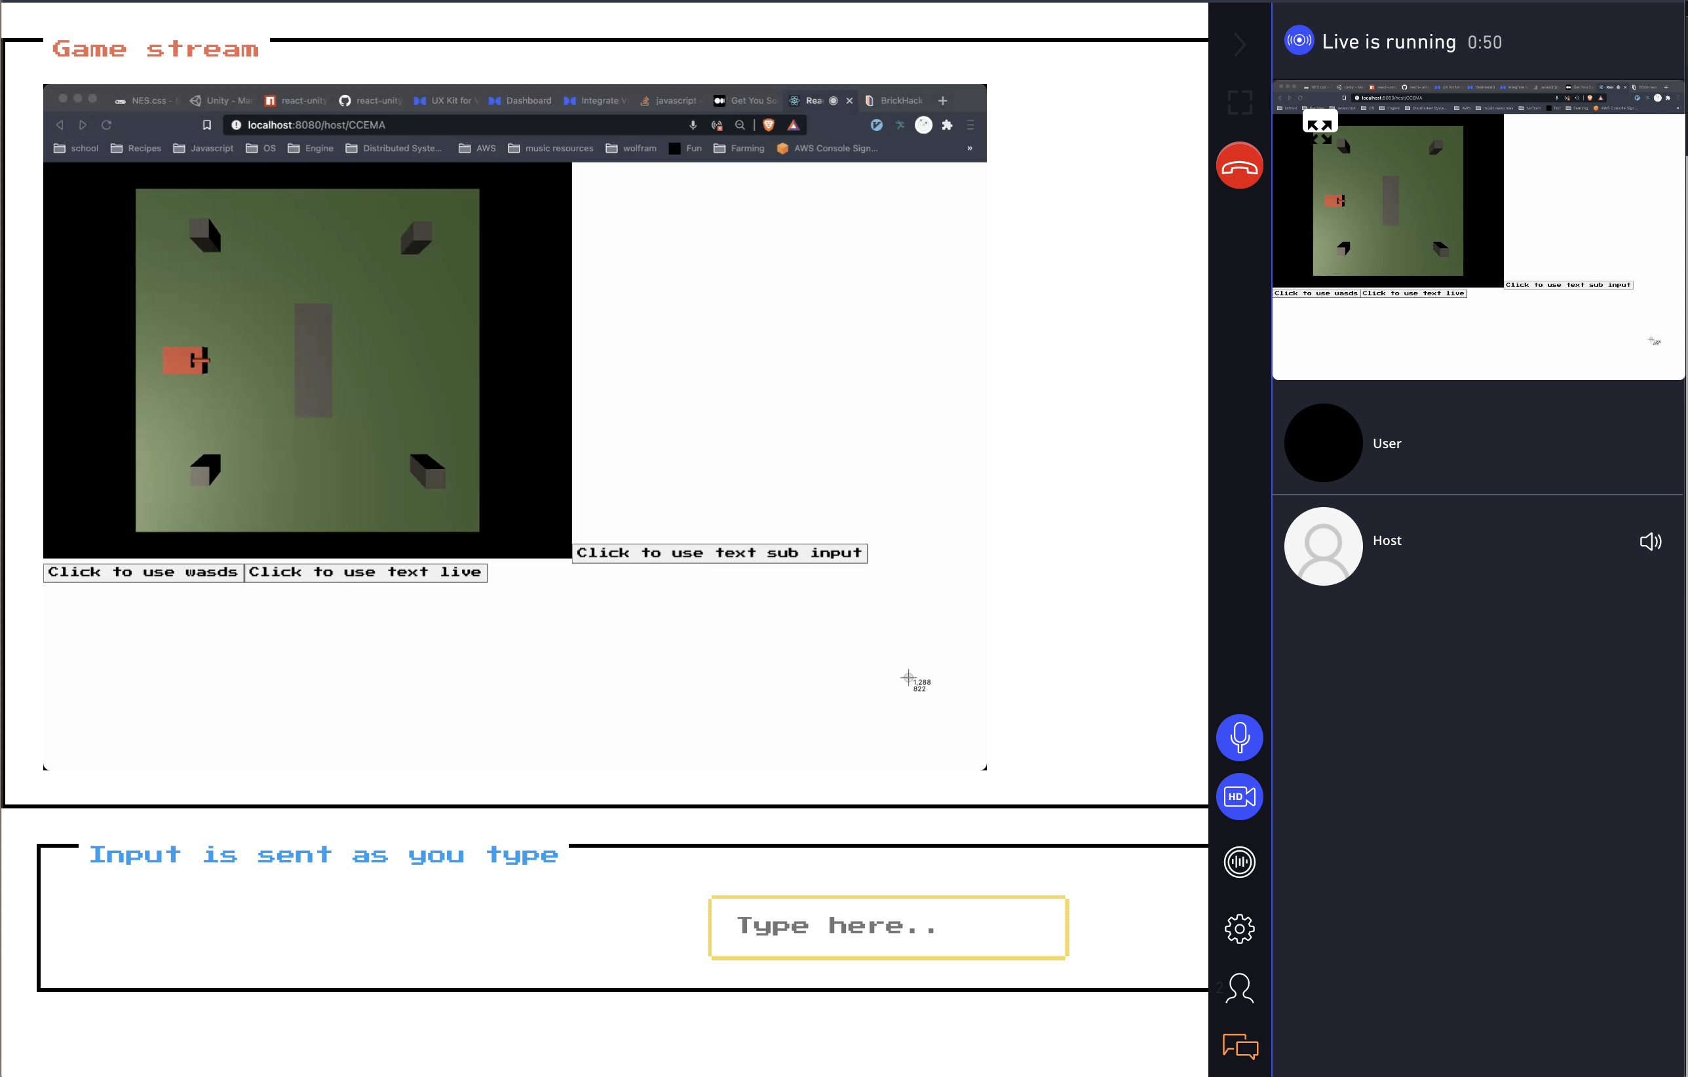Click the live broadcast indicator icon
The height and width of the screenshot is (1077, 1688).
1298,41
